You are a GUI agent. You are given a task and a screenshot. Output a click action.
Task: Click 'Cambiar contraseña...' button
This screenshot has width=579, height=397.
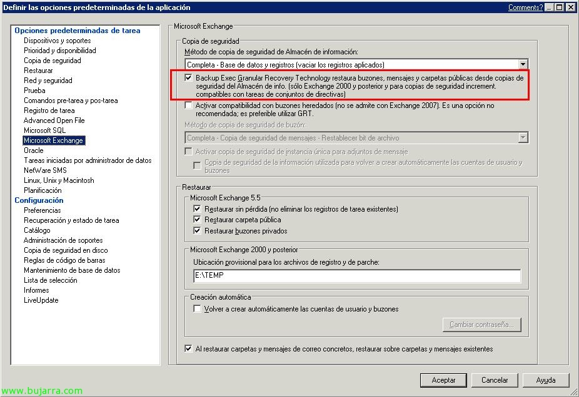(482, 325)
